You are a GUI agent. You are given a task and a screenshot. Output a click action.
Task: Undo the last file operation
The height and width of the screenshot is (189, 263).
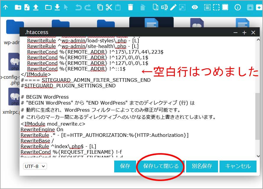pos(78,7)
